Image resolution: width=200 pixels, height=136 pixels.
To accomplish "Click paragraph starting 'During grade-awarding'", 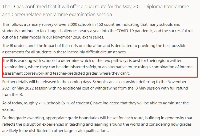I will click(x=97, y=124).
